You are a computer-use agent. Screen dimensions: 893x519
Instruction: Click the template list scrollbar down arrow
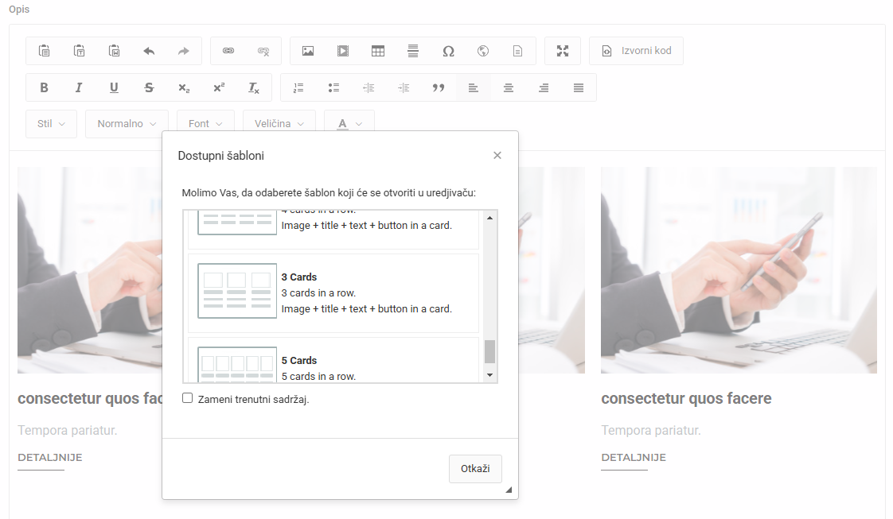coord(489,375)
